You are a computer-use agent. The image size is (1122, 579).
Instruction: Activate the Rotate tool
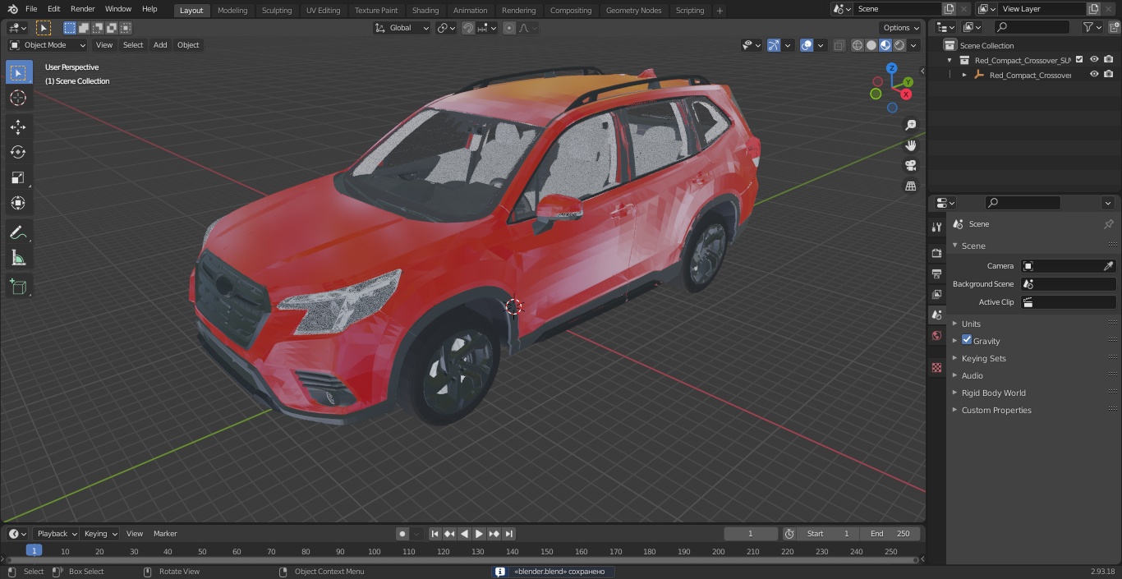[18, 152]
